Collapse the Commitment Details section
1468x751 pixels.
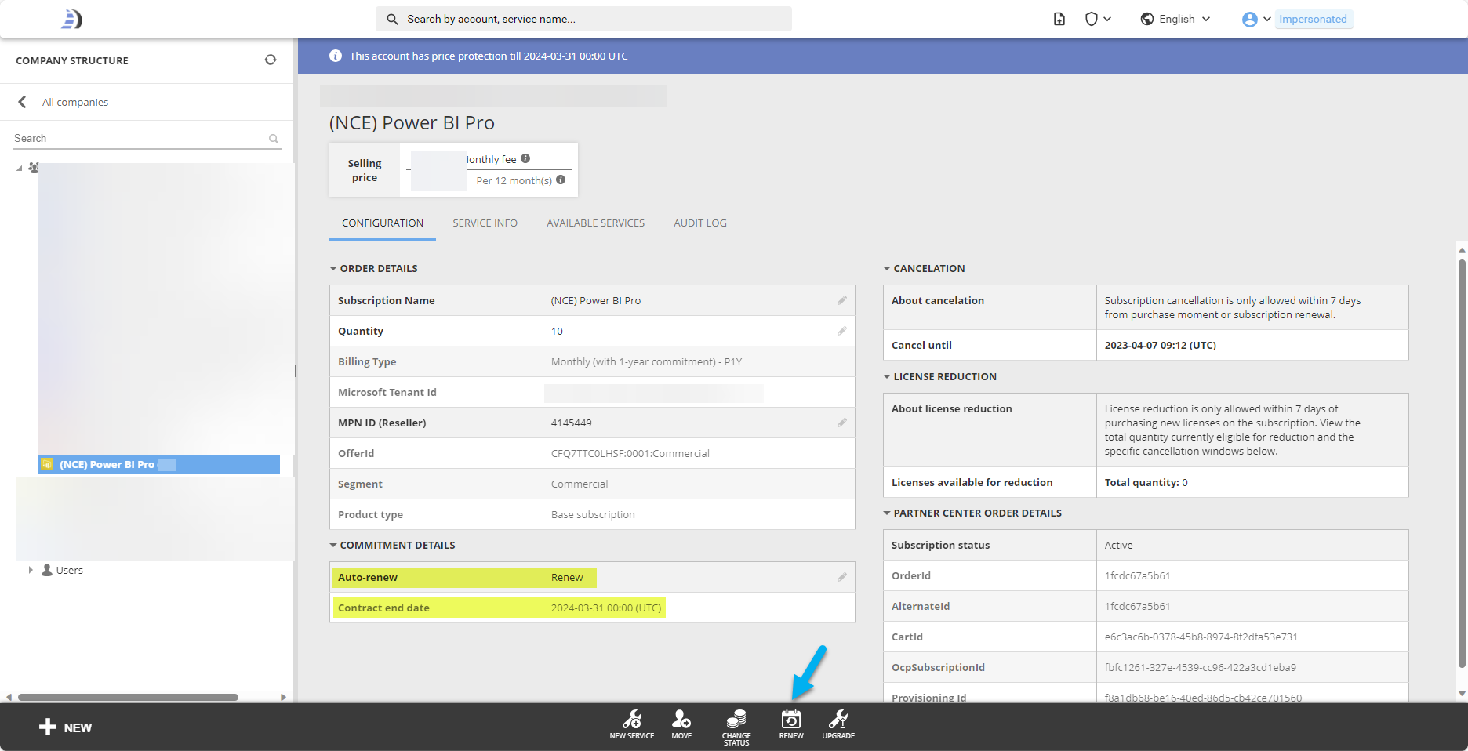tap(333, 545)
